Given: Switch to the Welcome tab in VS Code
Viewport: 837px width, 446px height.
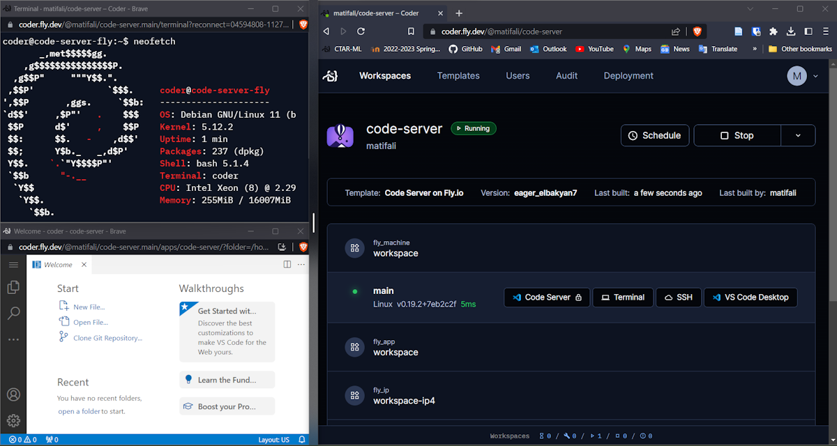Looking at the screenshot, I should click(x=59, y=264).
